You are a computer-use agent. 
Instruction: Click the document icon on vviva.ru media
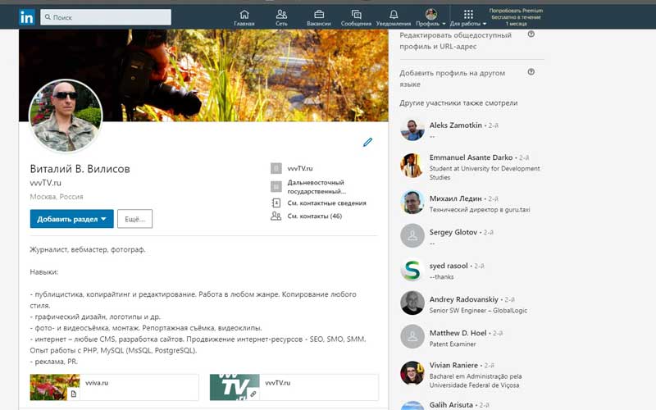[x=74, y=394]
